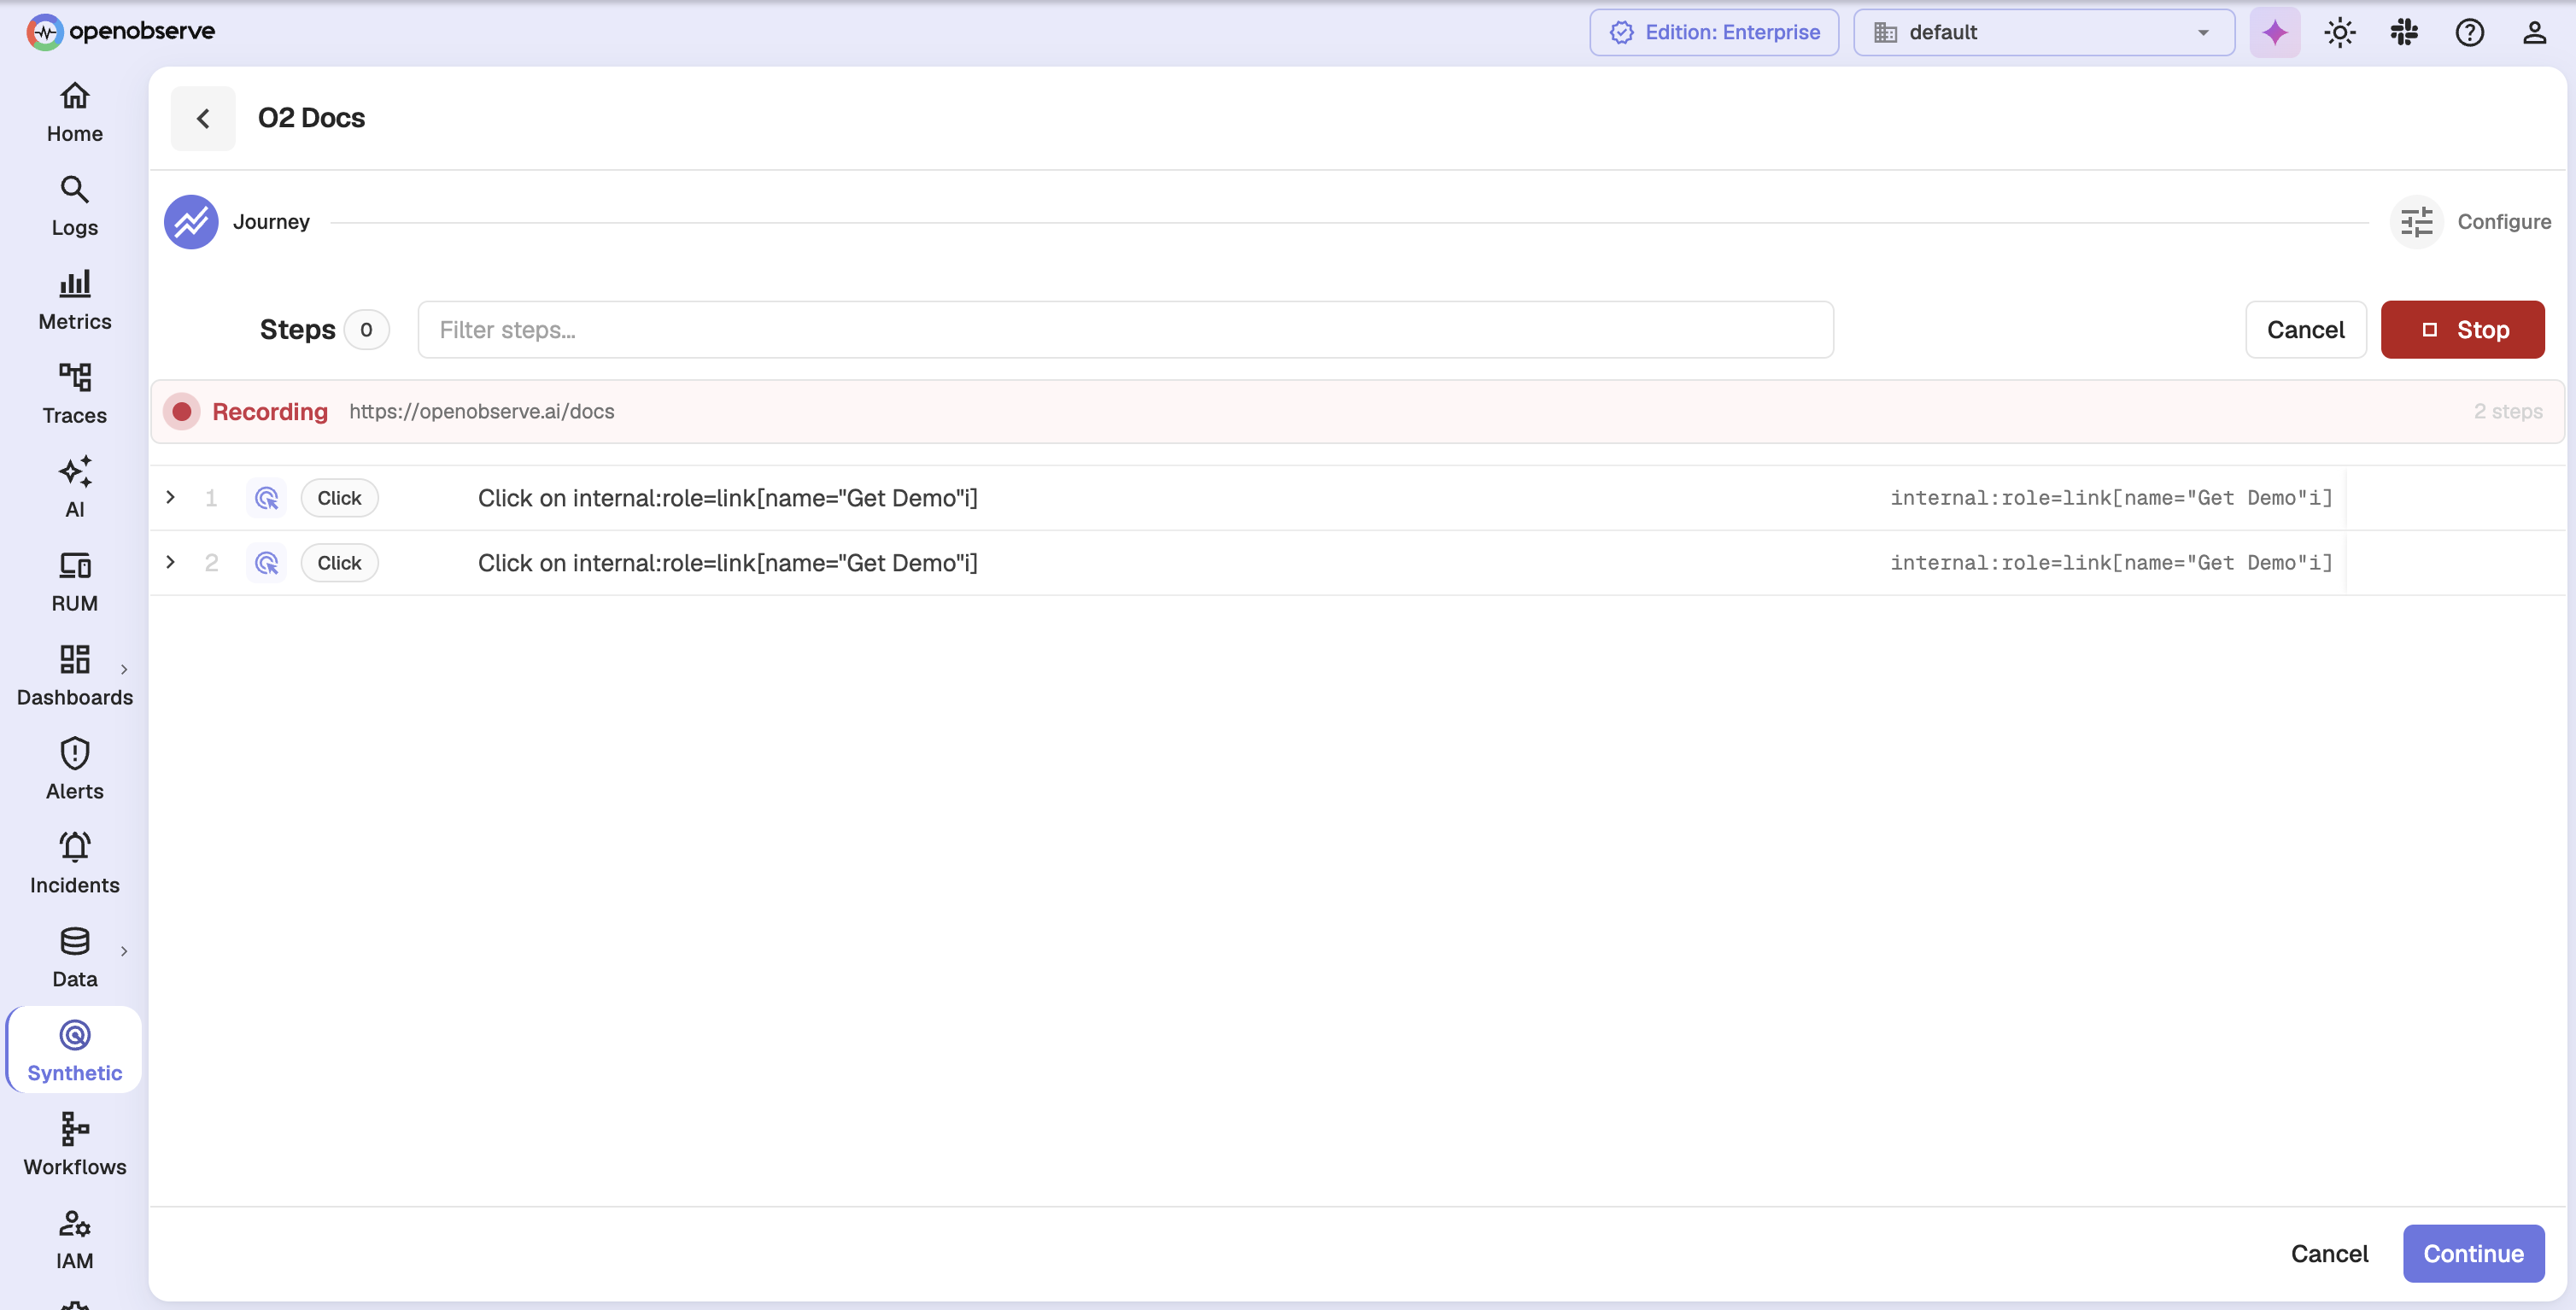This screenshot has width=2576, height=1310.
Task: Click the recording URL openobserve.ai/docs
Action: (481, 412)
